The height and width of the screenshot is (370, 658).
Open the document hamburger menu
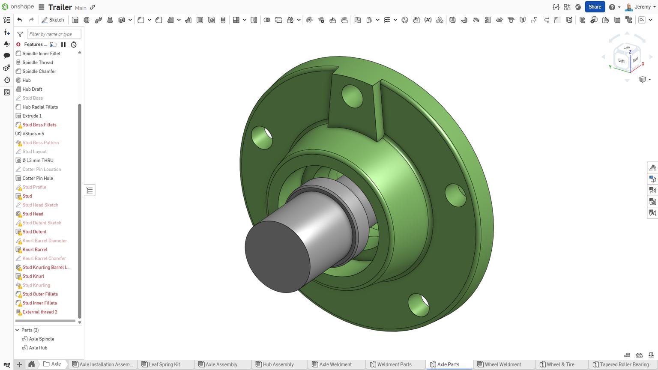(41, 7)
